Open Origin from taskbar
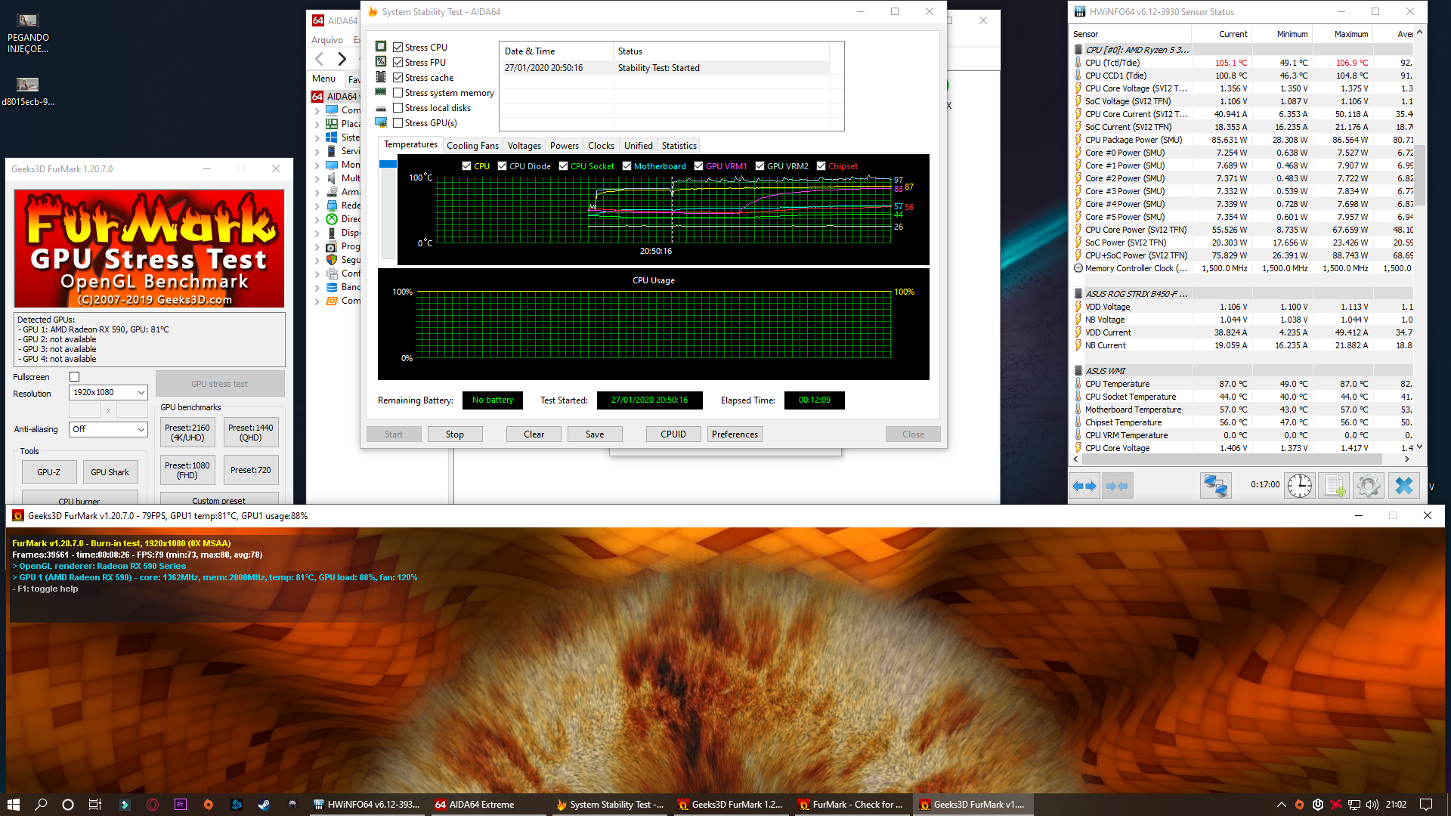This screenshot has height=816, width=1451. 209,805
